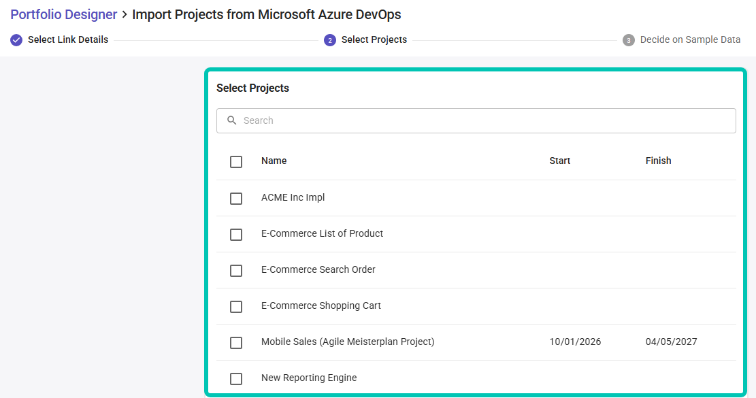Check the ACME Inc Impl checkbox

point(235,199)
